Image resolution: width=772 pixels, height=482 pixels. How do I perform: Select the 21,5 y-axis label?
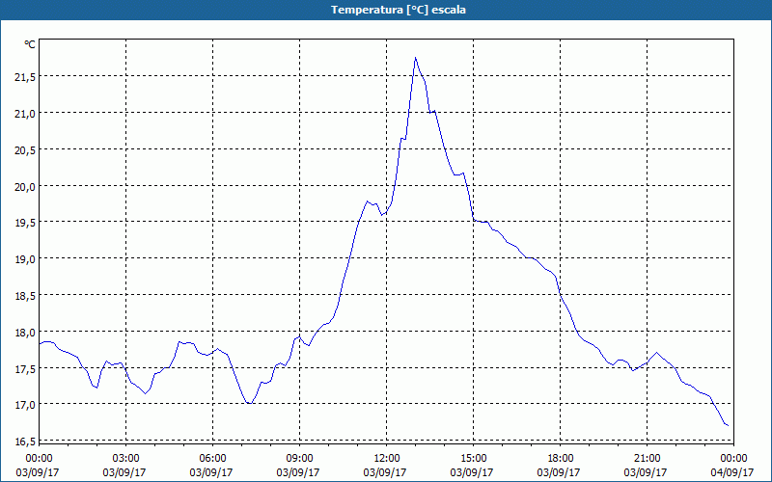(x=25, y=77)
